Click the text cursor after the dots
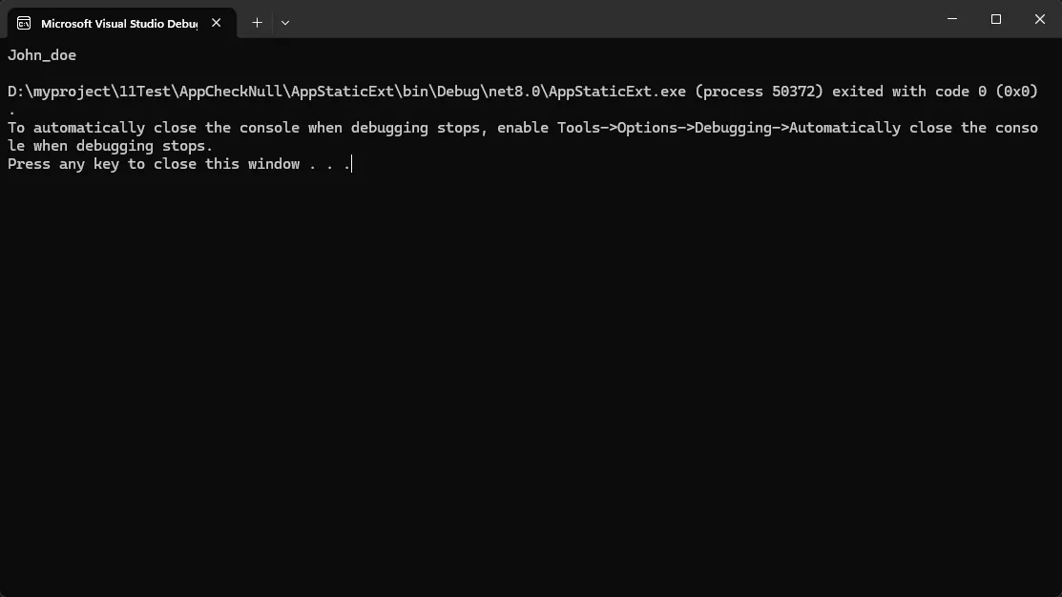Viewport: 1062px width, 597px height. point(351,164)
